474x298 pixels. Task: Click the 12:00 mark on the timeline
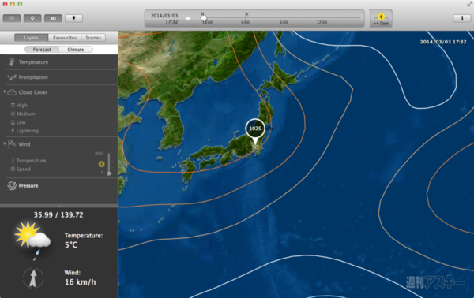point(322,22)
